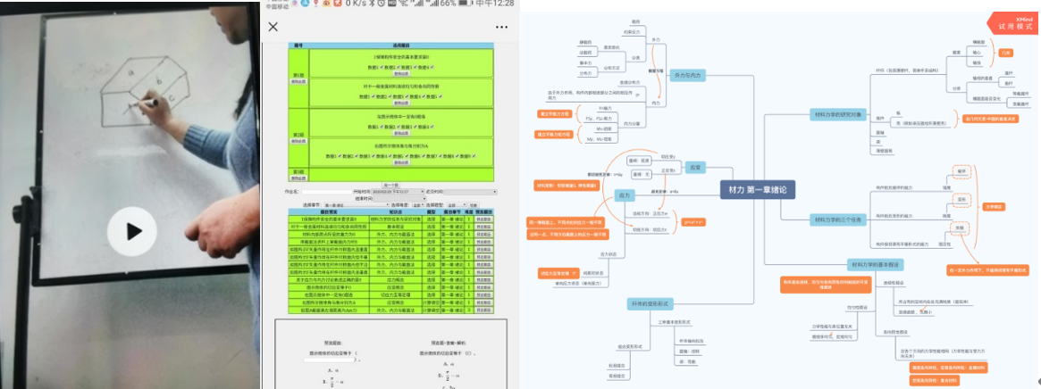
Task: Select the 外力与内力 mind map node
Action: pyautogui.click(x=687, y=76)
